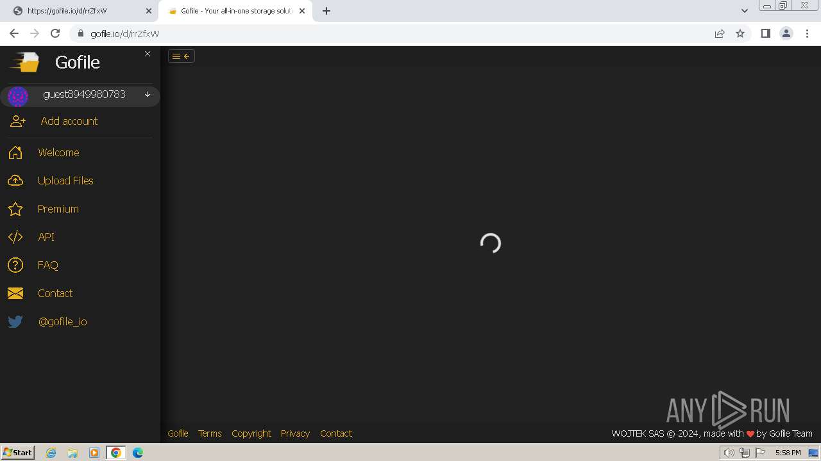Launch Microsoft Edge from the taskbar
The width and height of the screenshot is (821, 461).
(x=138, y=453)
